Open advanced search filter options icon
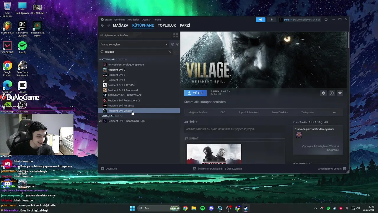 coord(176,52)
